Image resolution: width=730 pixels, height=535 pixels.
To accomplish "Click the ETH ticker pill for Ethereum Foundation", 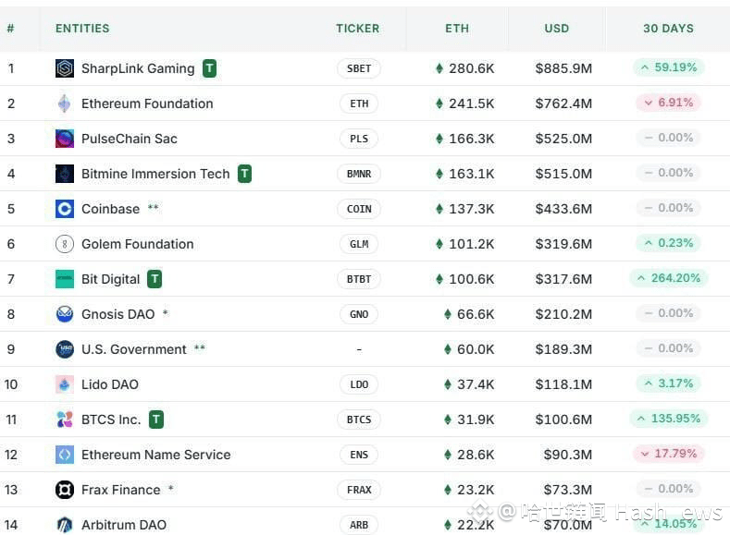I will (359, 103).
